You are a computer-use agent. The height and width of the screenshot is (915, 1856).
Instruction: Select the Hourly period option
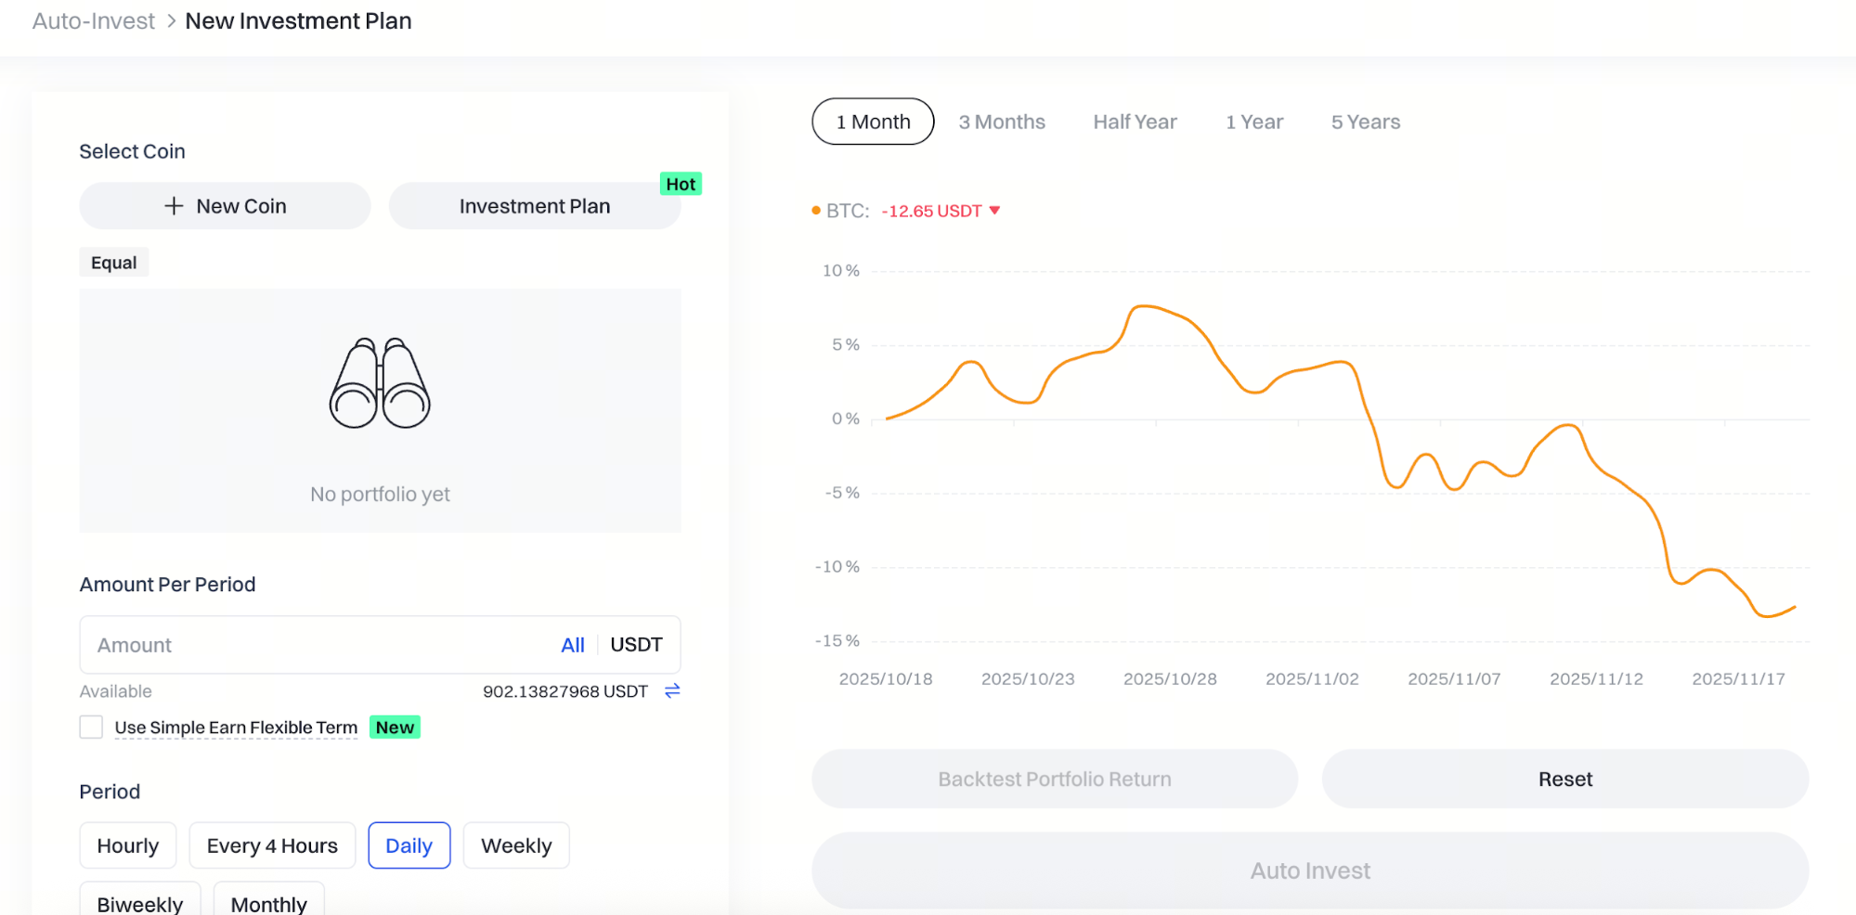[x=128, y=845]
